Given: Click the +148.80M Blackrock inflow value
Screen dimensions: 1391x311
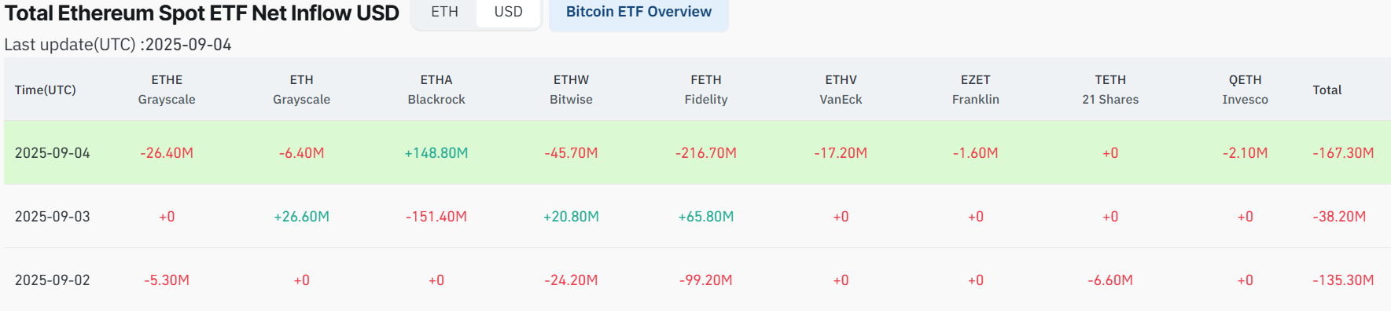Looking at the screenshot, I should click(x=436, y=153).
